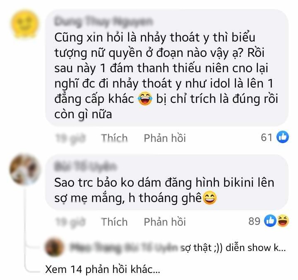The image size is (298, 280).
Task: Reply to the bikini comment with Phản hồi
Action: [165, 222]
